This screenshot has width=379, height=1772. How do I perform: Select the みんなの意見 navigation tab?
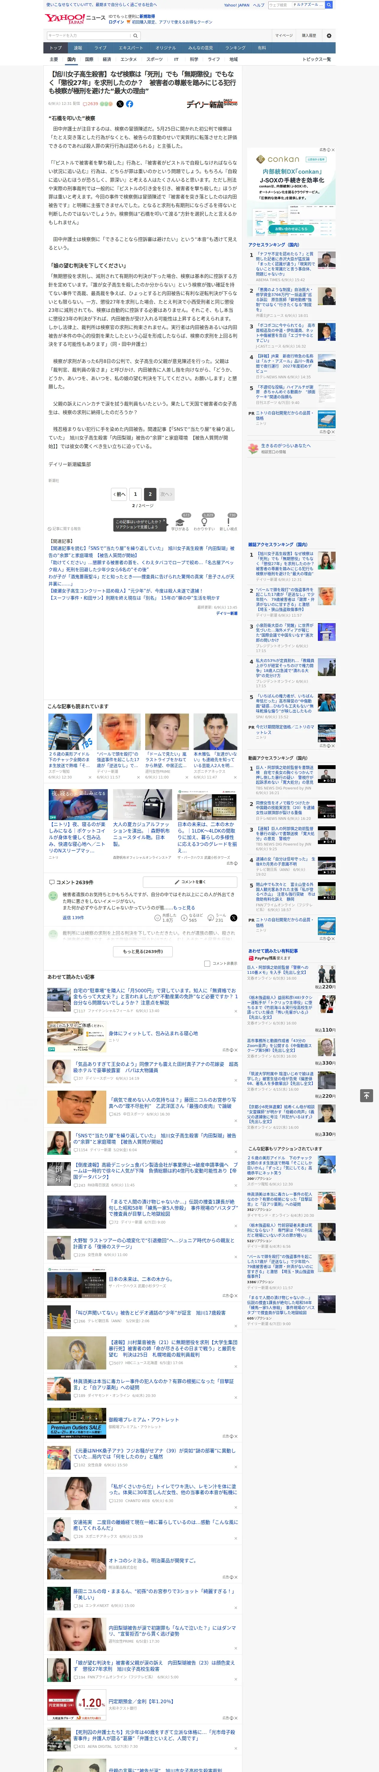coord(200,48)
